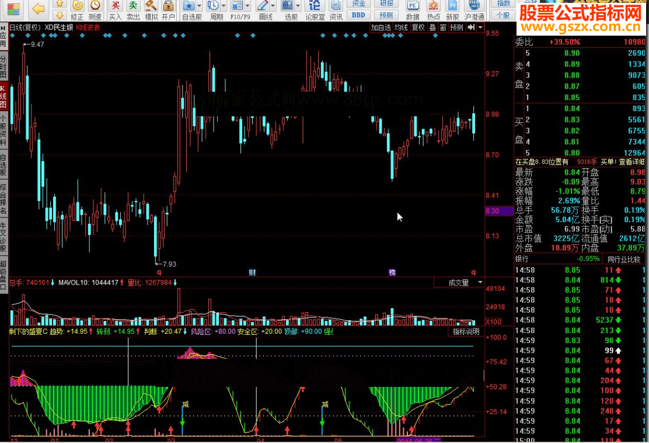Click sell level 5 price 8.90
Image resolution: width=649 pixels, height=443 pixels.
(x=571, y=53)
